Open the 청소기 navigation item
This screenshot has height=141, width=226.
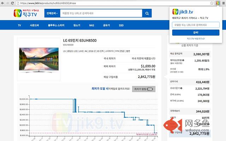tap(77, 25)
